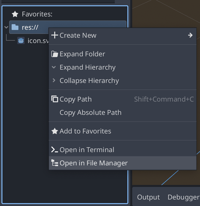Click the Add to Favorites star icon

55,131
